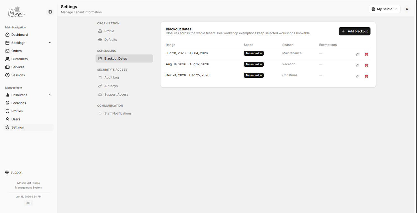
Task: Click the Defaults globe icon
Action: [100, 40]
